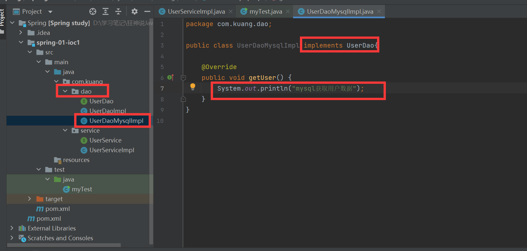The width and height of the screenshot is (527, 251).
Task: Click the Collapse All icon in Project toolbar
Action: point(118,12)
